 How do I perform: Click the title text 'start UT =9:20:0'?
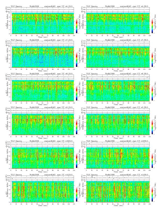tap(65, 107)
